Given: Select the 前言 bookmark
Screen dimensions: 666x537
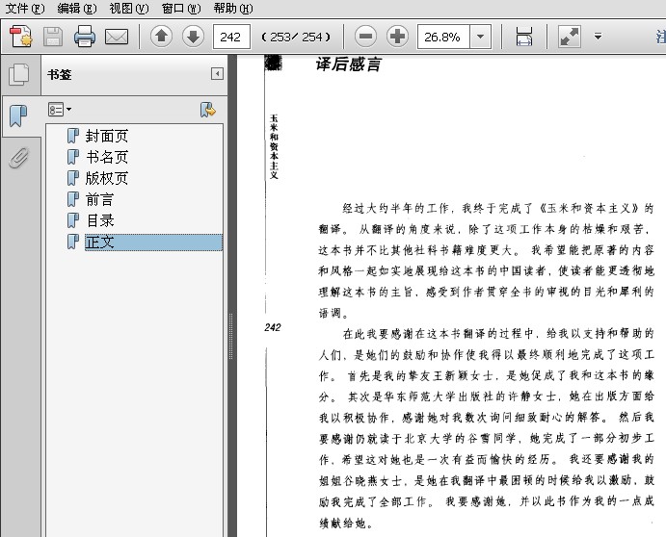Looking at the screenshot, I should (x=100, y=199).
